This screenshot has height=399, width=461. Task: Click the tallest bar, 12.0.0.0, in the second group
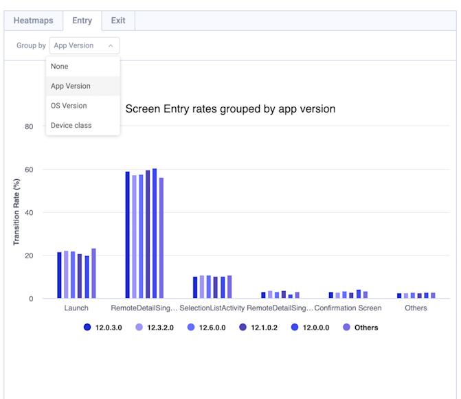155,233
